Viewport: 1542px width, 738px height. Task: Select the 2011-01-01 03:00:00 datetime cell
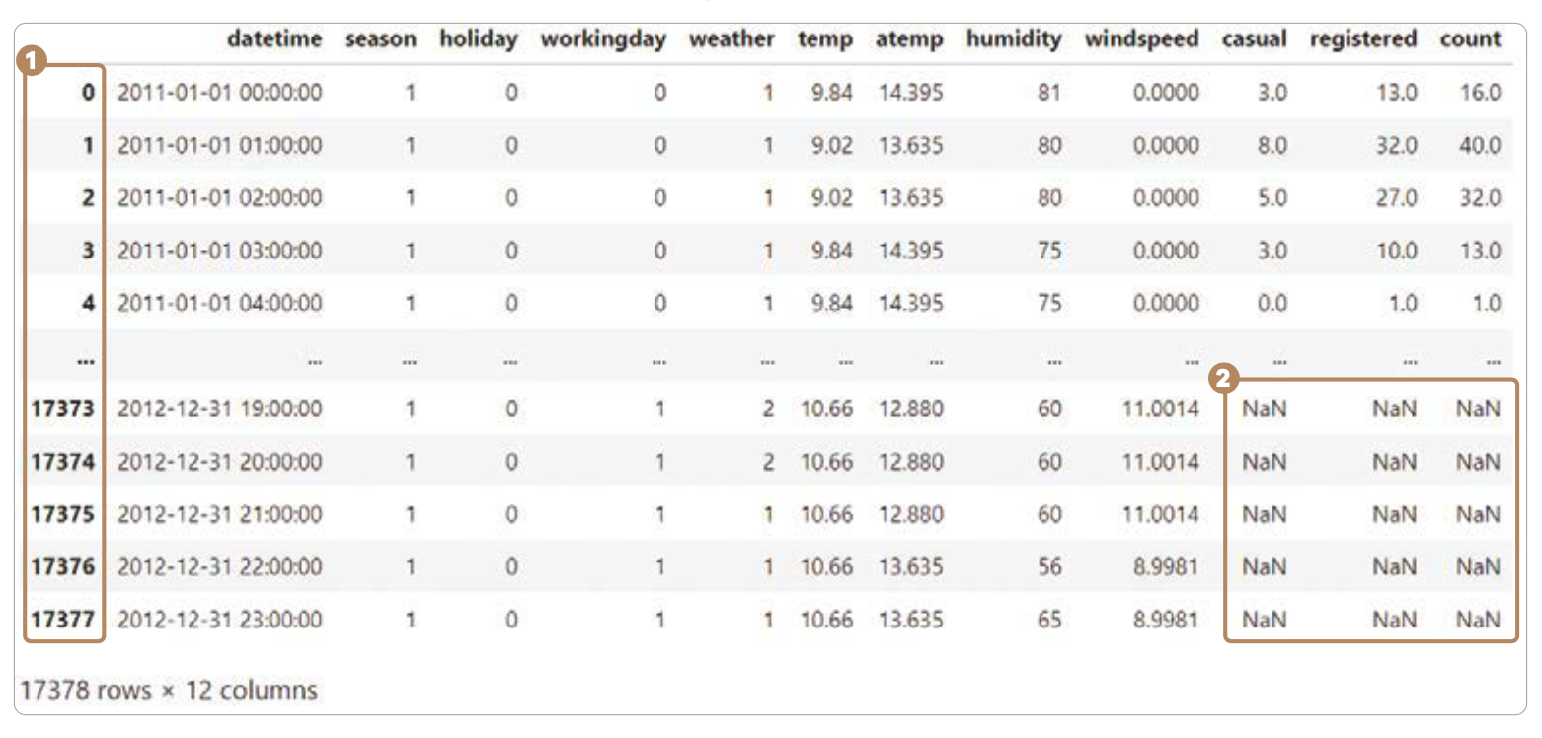[219, 251]
